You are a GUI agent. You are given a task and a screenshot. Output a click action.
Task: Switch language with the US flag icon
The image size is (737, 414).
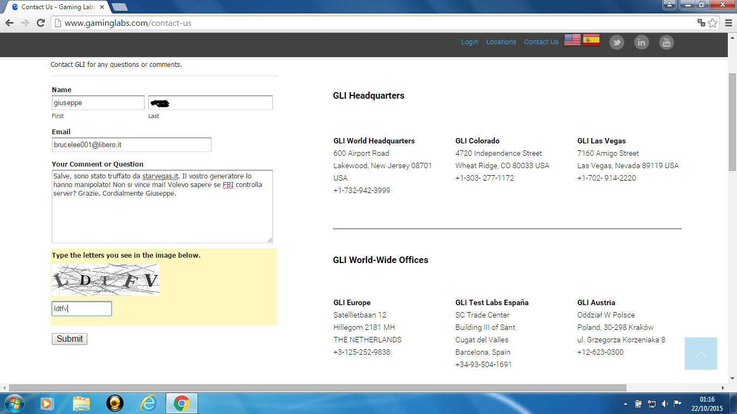[572, 40]
